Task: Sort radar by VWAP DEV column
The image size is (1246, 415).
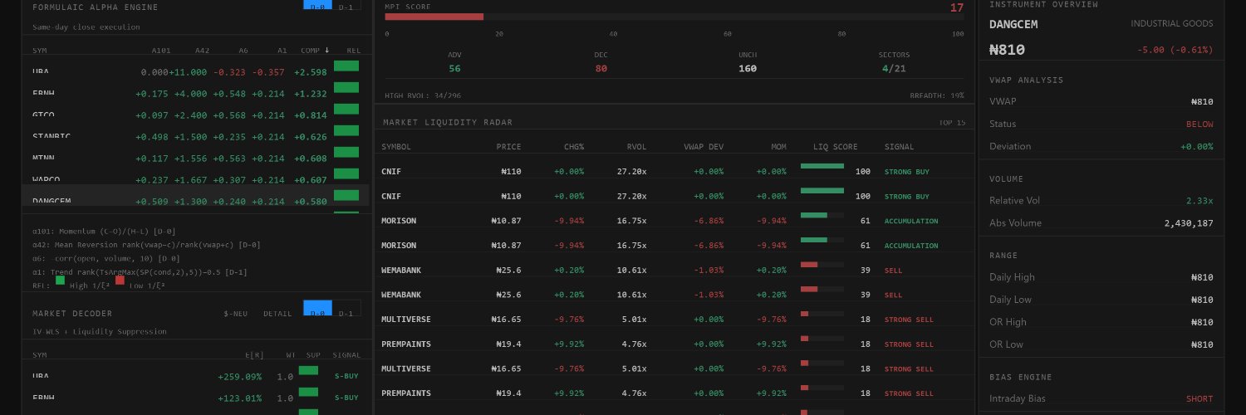Action: coord(704,147)
